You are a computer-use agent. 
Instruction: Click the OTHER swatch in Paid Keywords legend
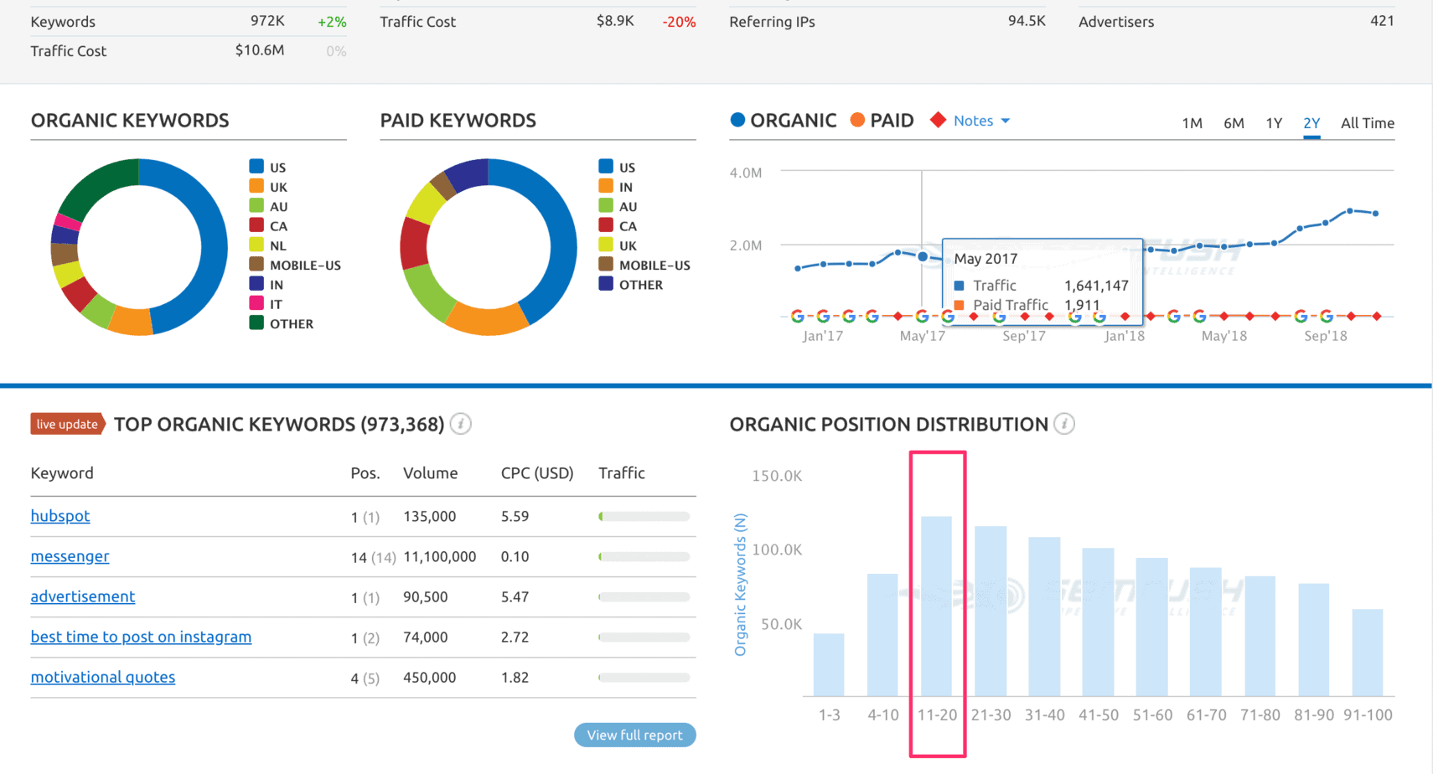point(606,283)
